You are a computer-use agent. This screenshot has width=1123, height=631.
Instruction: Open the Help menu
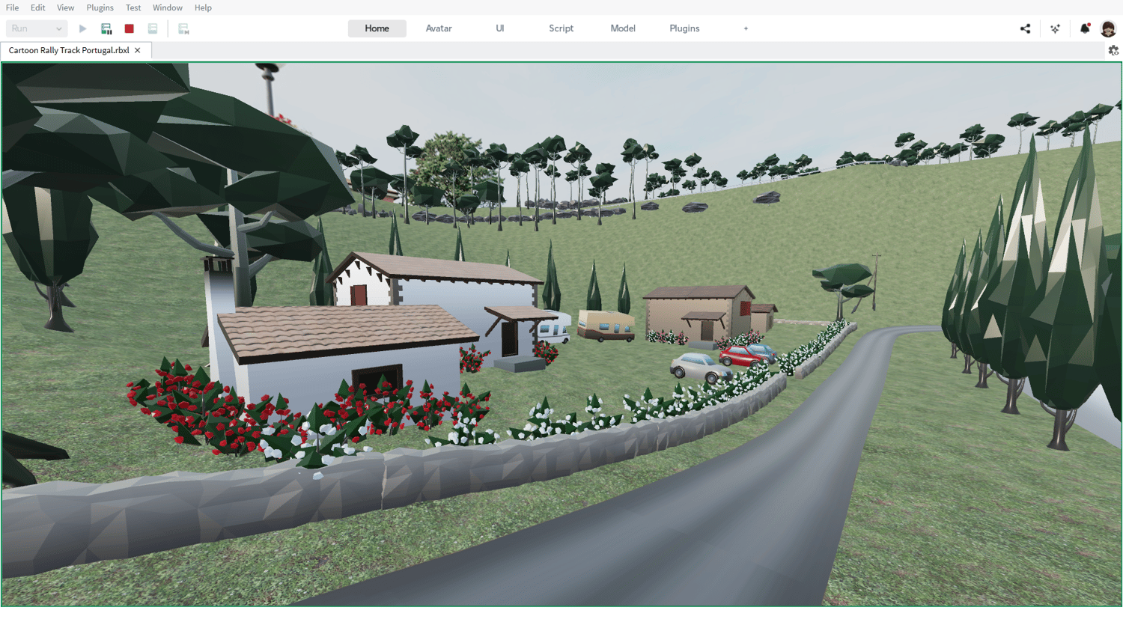(203, 7)
